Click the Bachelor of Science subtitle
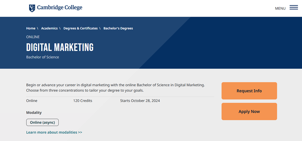Viewport: 302px width, 141px height. 42,57
